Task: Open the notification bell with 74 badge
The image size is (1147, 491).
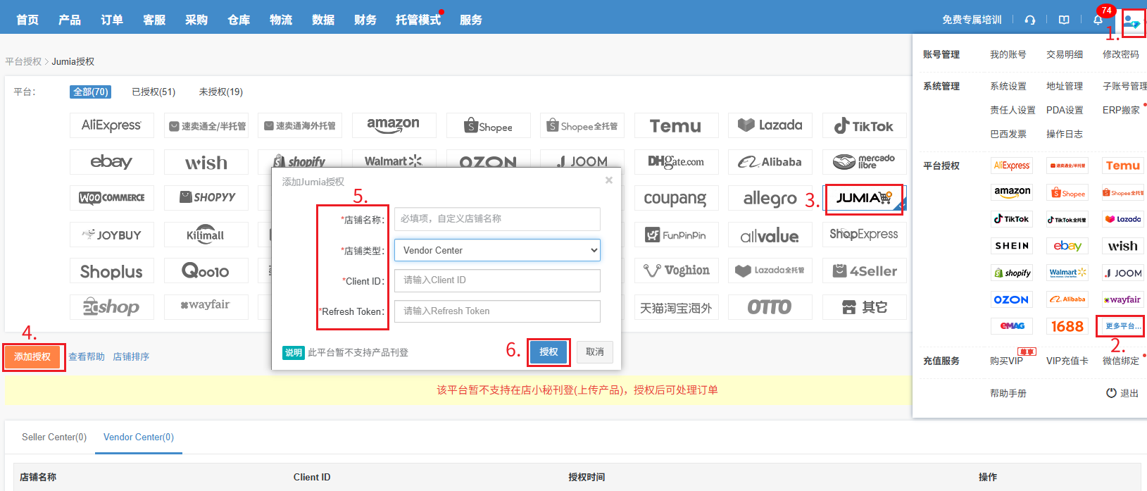Action: 1098,20
